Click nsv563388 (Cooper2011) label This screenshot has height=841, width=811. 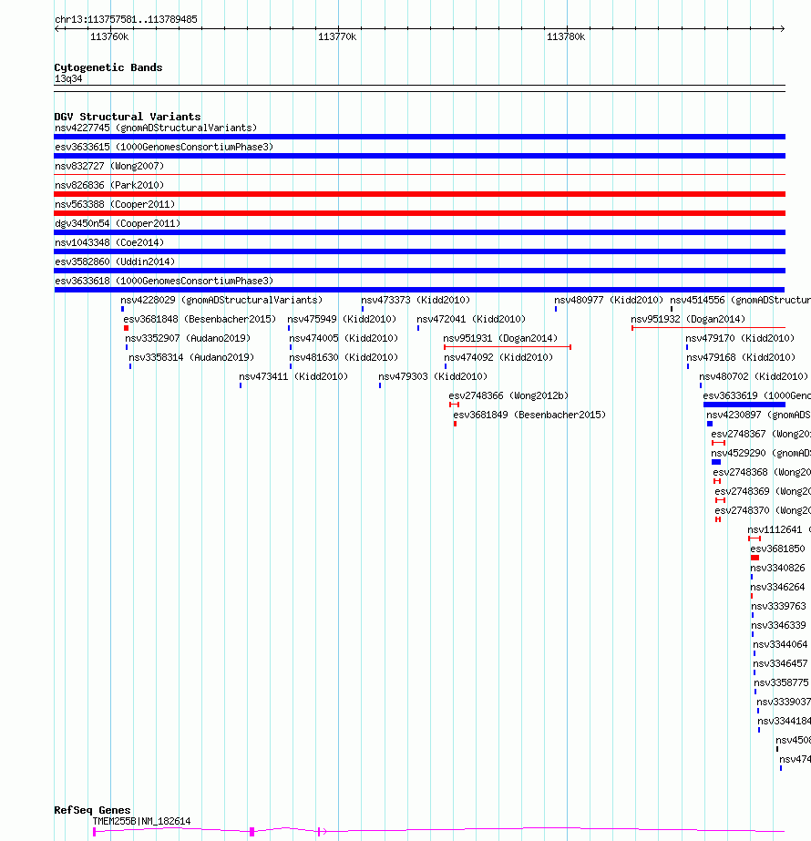(x=115, y=204)
